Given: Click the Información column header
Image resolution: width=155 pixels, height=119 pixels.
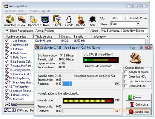Looking at the screenshot, I should [x=116, y=36].
